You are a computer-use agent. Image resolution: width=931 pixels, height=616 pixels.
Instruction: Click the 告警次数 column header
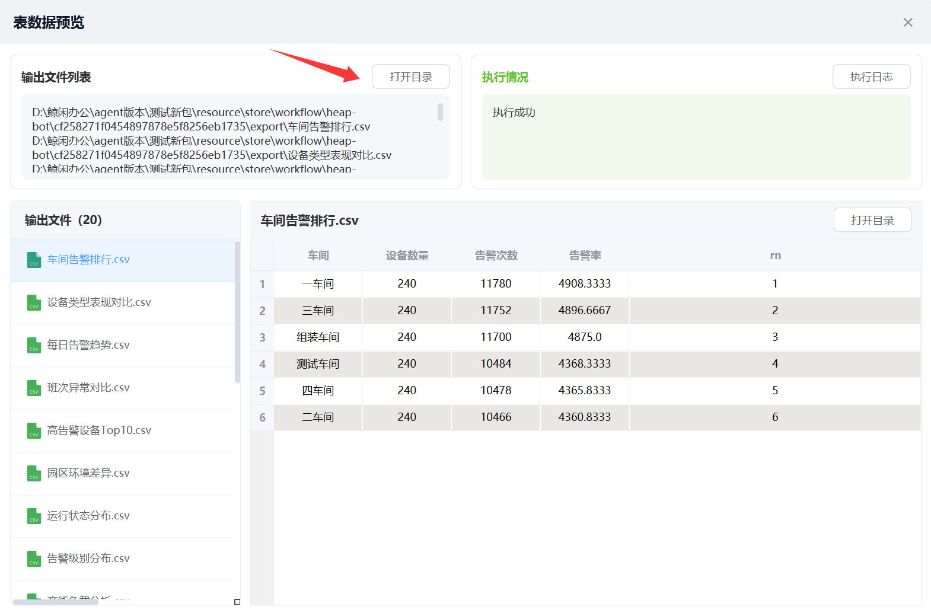[x=496, y=256]
